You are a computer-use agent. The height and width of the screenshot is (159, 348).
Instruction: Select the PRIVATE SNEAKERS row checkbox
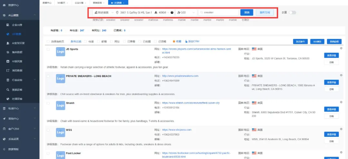click(48, 76)
